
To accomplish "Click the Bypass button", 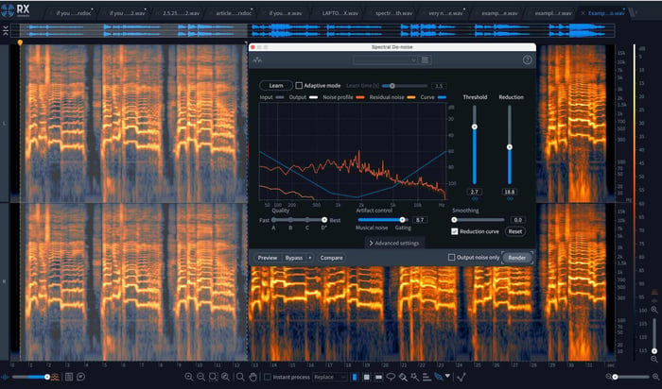I will (294, 258).
